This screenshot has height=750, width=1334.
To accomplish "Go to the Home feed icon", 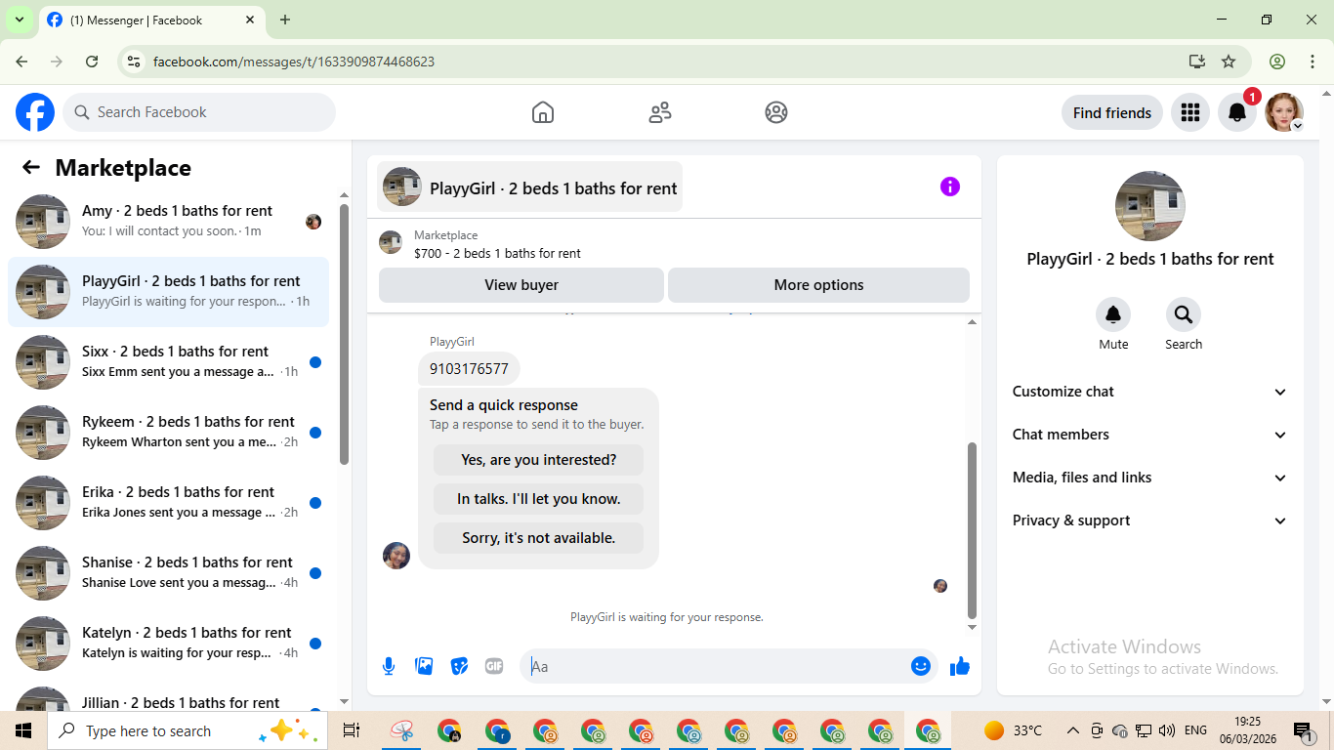I will pyautogui.click(x=543, y=112).
